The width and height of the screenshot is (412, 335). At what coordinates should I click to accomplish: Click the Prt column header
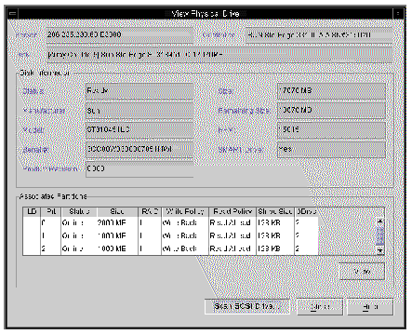(x=51, y=212)
